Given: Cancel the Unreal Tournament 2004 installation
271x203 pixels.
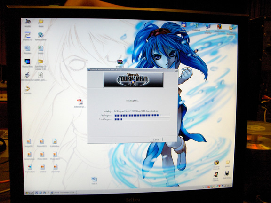Looking at the screenshot, I should [x=156, y=139].
